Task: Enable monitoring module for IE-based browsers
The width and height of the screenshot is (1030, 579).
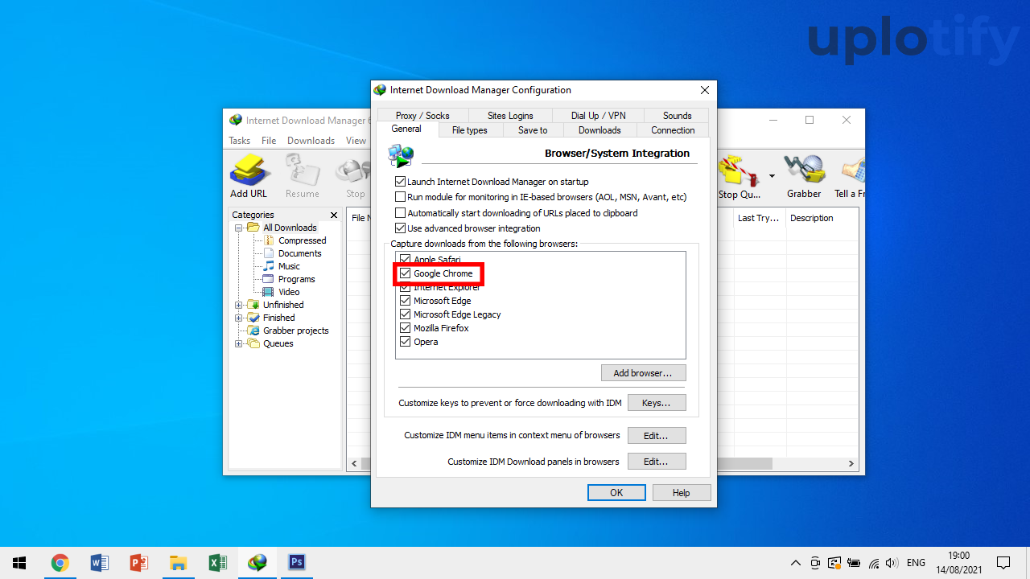Action: 401,197
